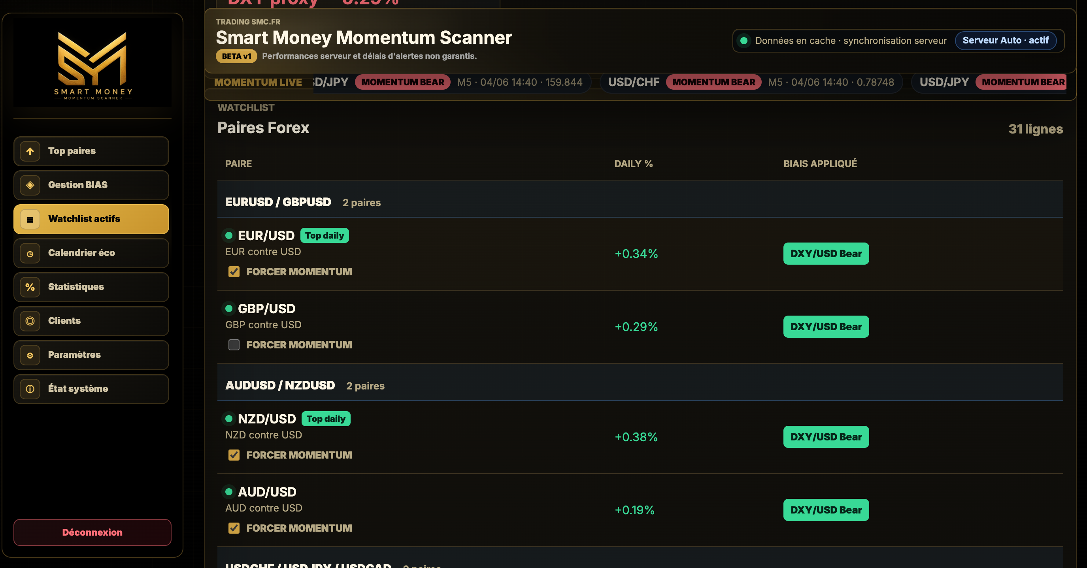Viewport: 1087px width, 568px height.
Task: Open the Top paires menu
Action: (91, 151)
